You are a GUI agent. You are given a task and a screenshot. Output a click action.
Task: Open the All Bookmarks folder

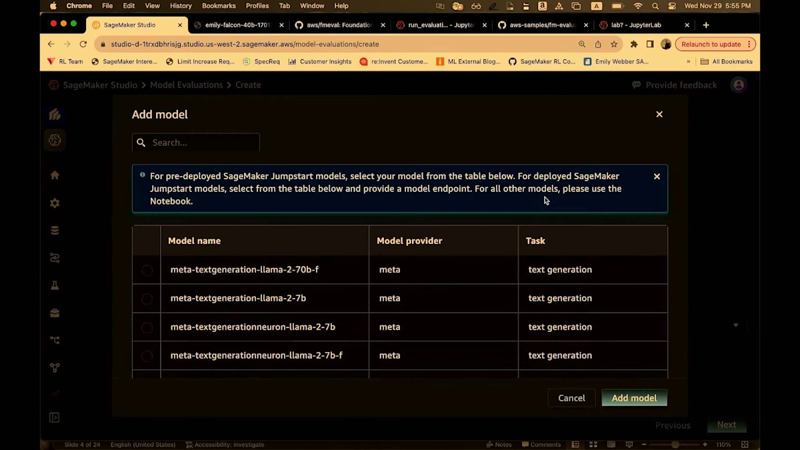[x=727, y=61]
